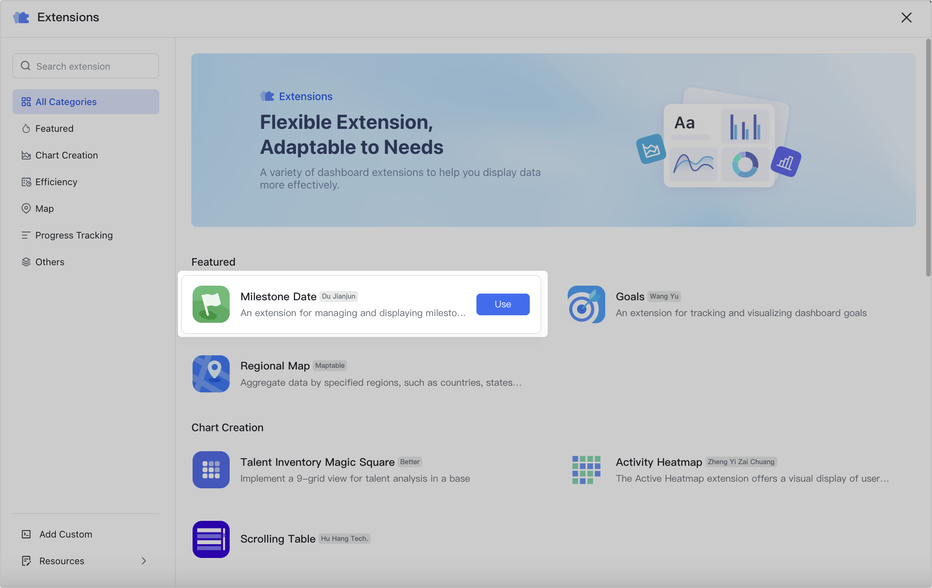Open the Efficiency category
The width and height of the screenshot is (932, 588).
[x=86, y=182]
